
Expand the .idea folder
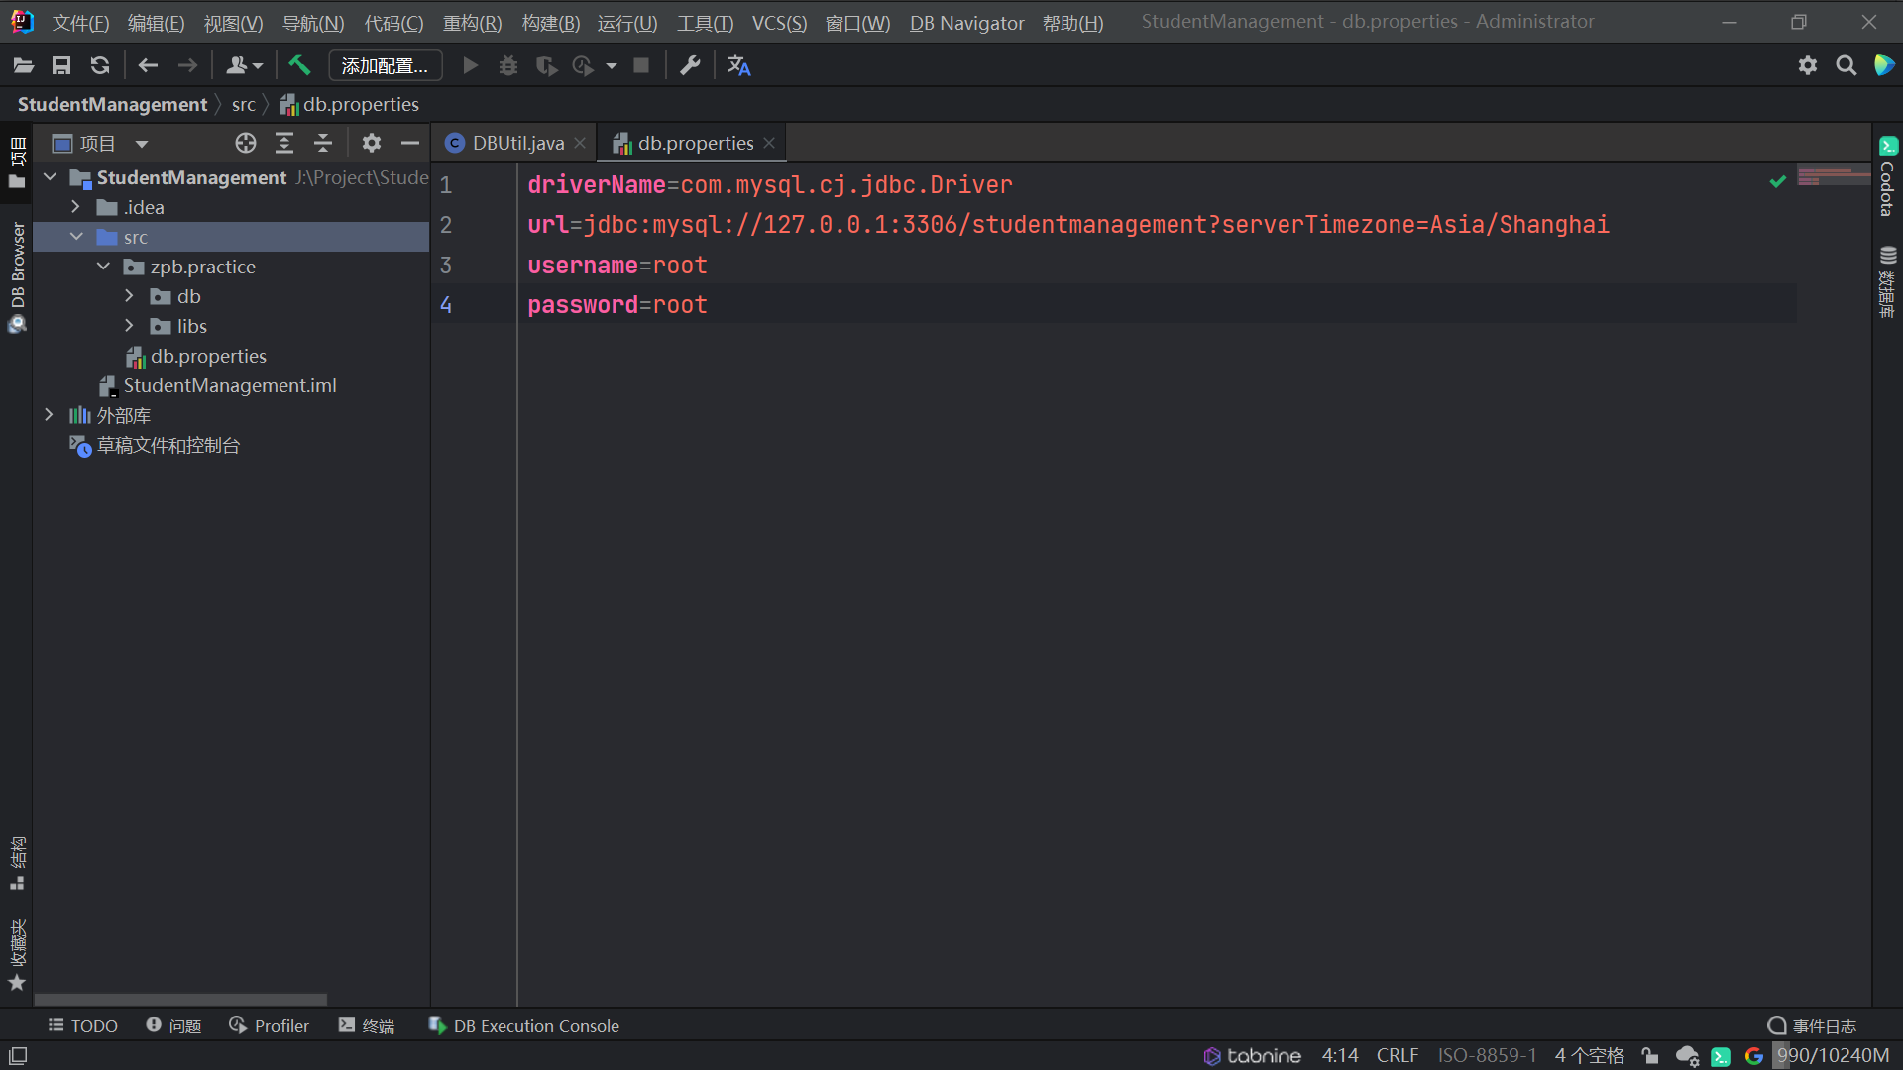[x=76, y=207]
